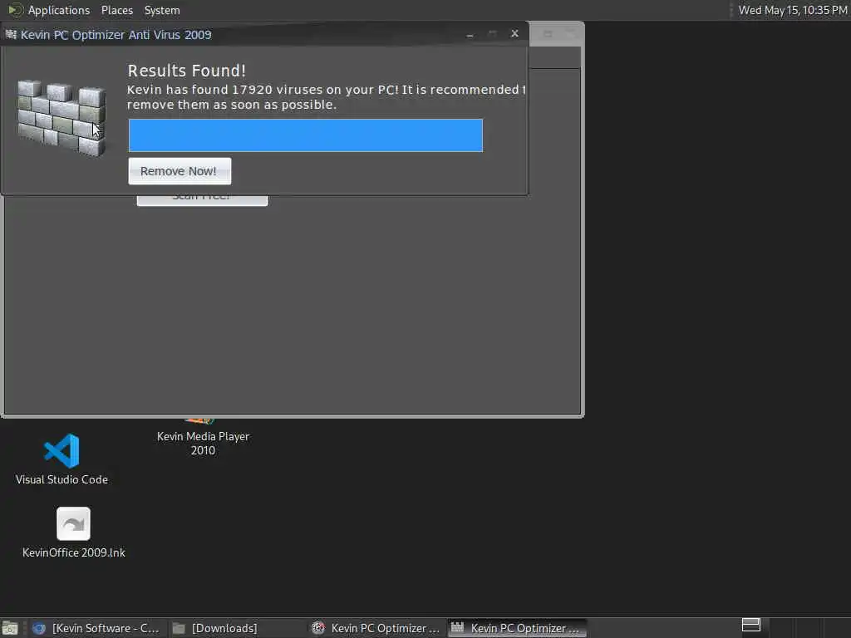851x638 pixels.
Task: Switch to active Kevin PC Optimizer taskbar entry
Action: (x=517, y=628)
